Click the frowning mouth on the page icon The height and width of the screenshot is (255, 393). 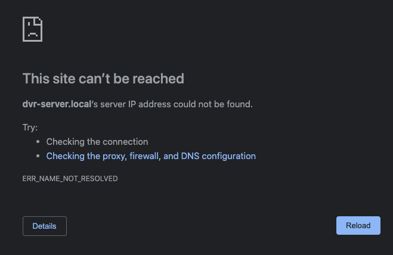pyautogui.click(x=32, y=35)
